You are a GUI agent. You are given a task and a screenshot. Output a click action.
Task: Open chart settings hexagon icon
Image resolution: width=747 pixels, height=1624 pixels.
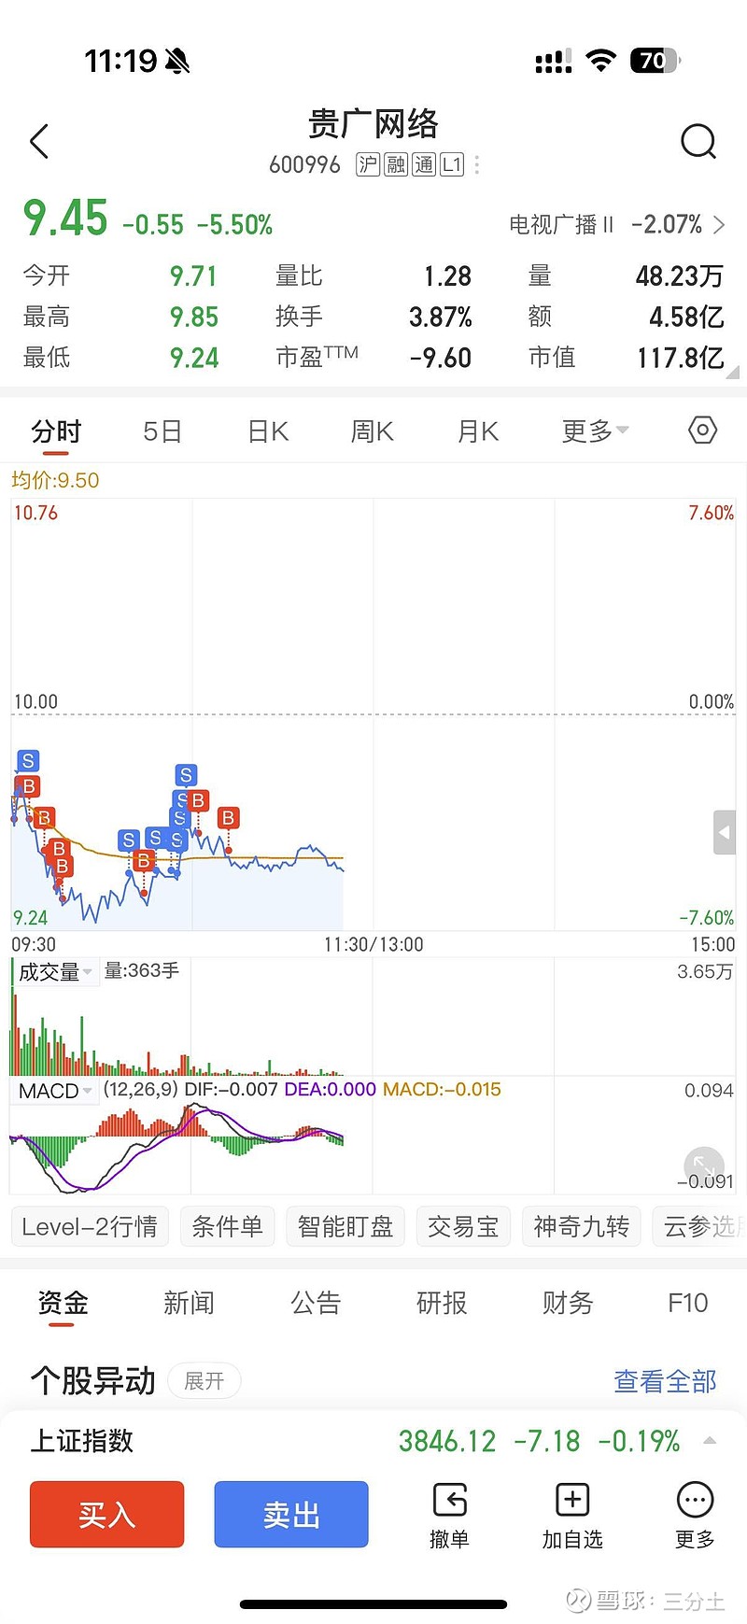pyautogui.click(x=702, y=431)
